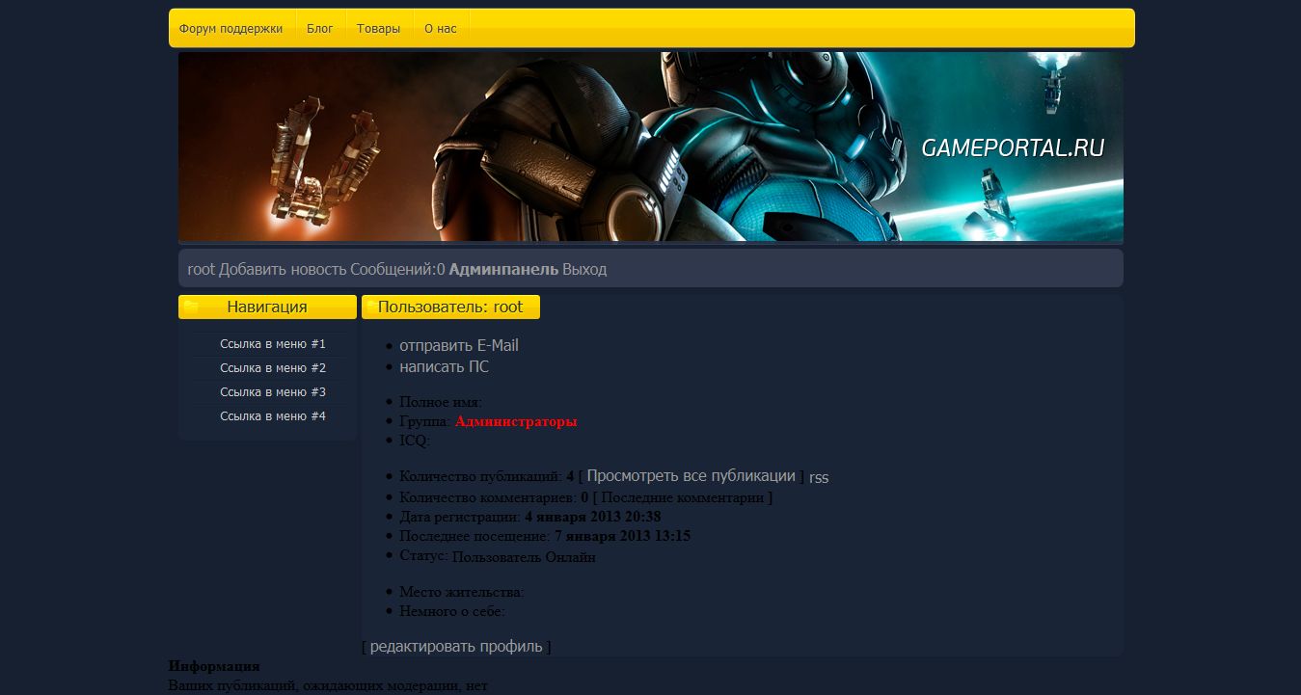Go to the Блог section
Viewport: 1301px width, 695px height.
point(320,29)
